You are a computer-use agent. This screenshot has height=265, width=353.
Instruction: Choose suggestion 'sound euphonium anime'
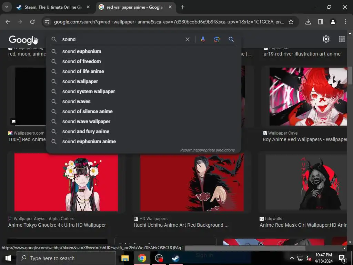pos(143,141)
